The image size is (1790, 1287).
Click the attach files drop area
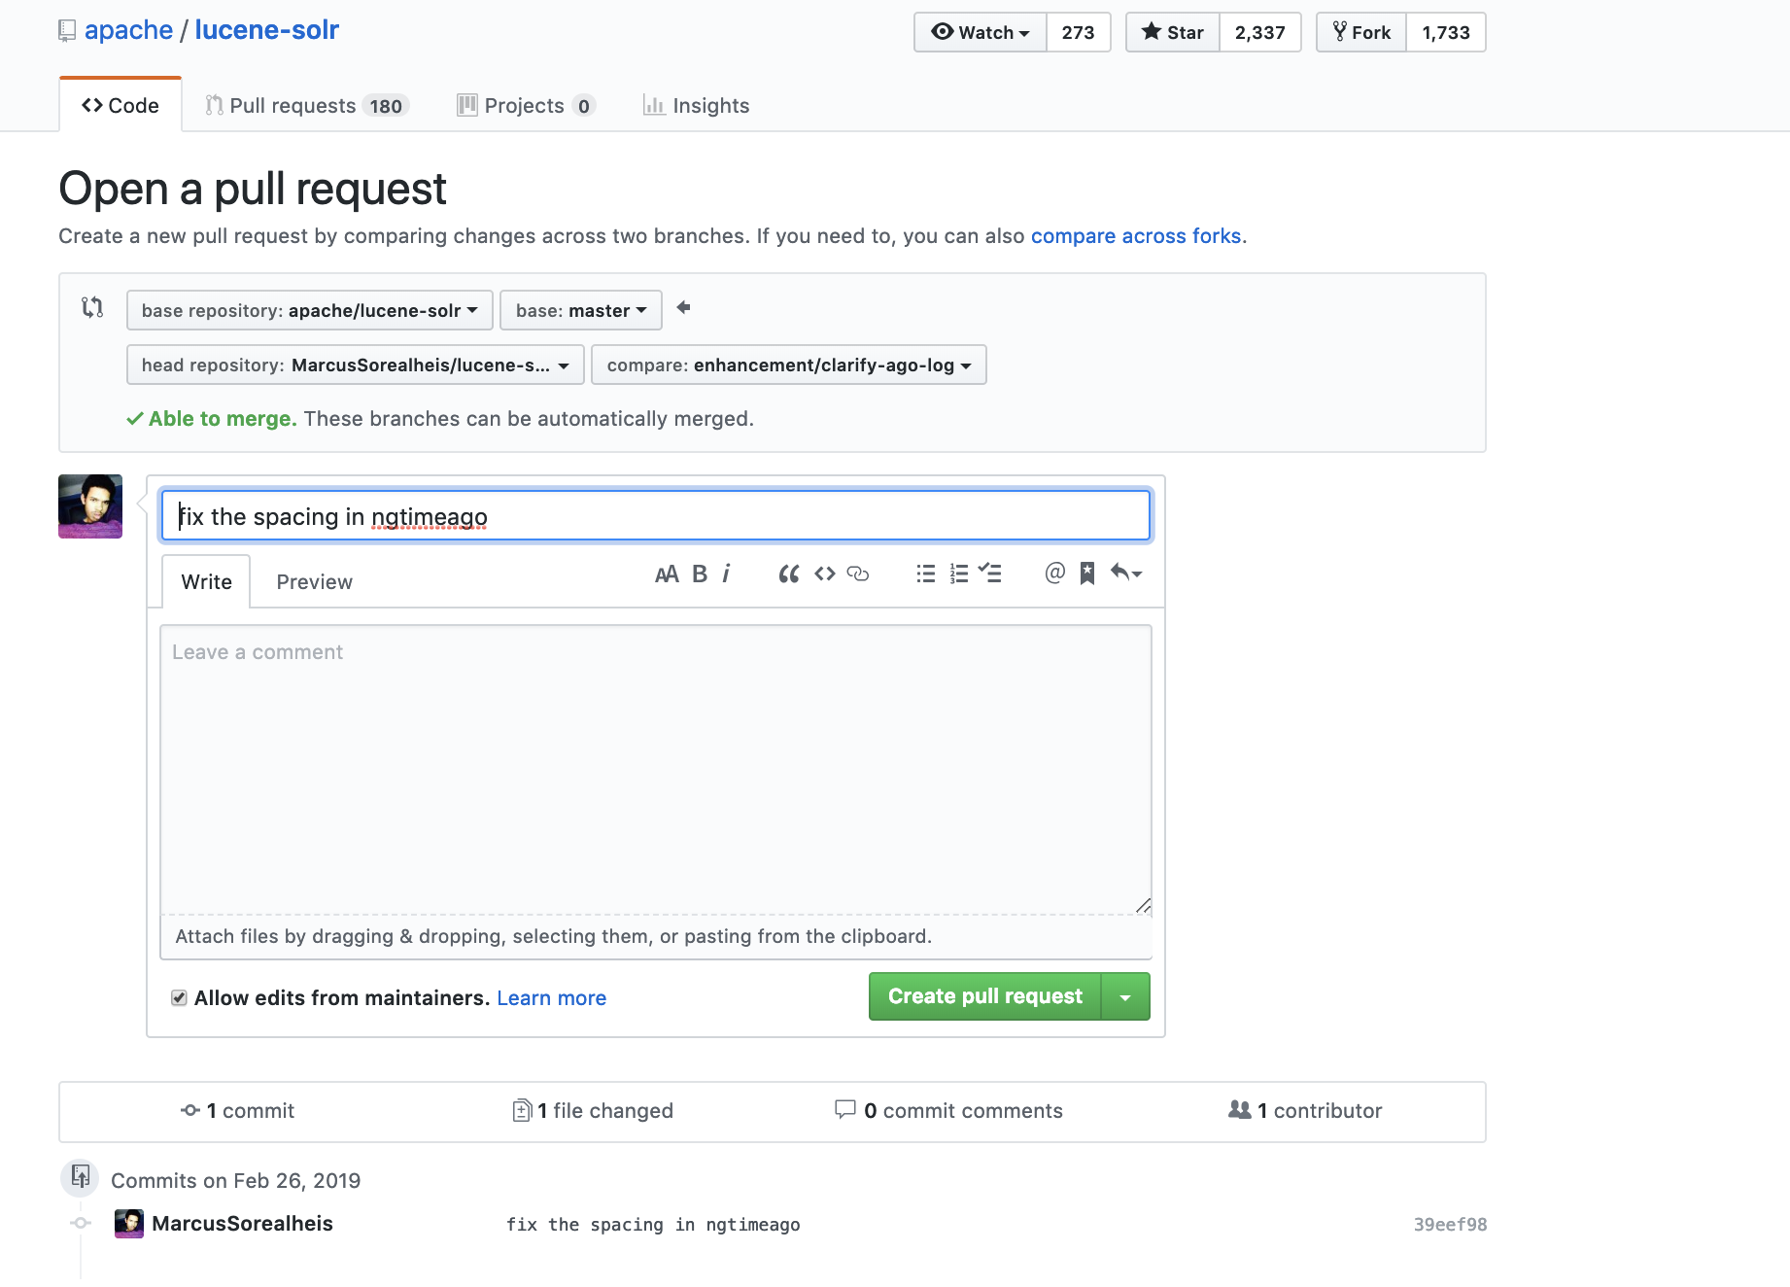(x=656, y=936)
